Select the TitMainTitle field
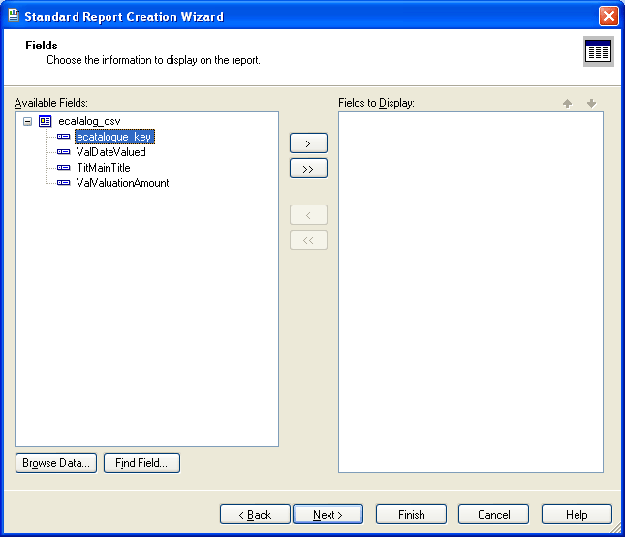The width and height of the screenshot is (625, 537). coord(103,168)
